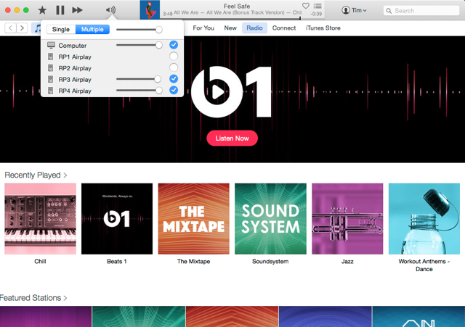Play Beats 1 via the large logo

231,92
